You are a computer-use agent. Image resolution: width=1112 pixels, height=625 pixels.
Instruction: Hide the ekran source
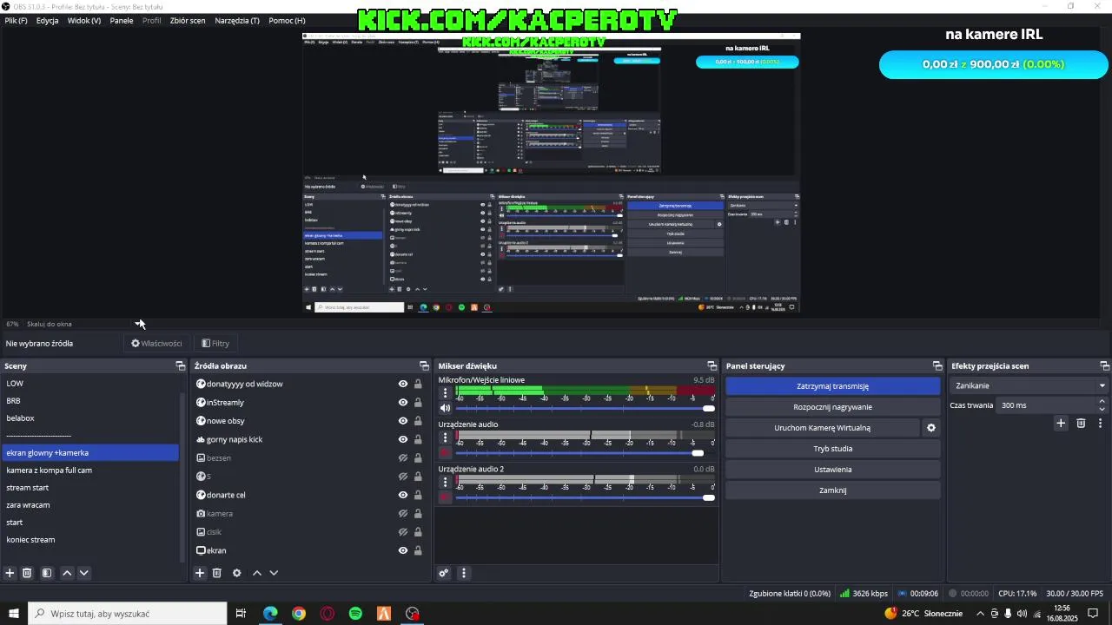click(x=403, y=550)
